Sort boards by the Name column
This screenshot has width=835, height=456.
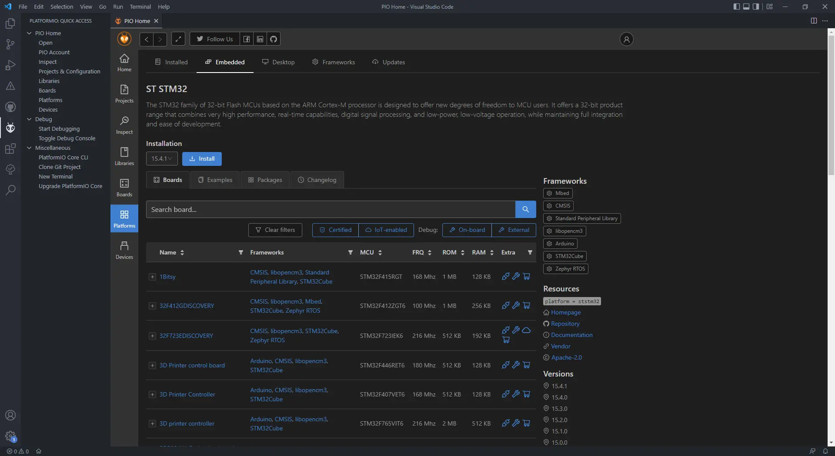pyautogui.click(x=172, y=252)
